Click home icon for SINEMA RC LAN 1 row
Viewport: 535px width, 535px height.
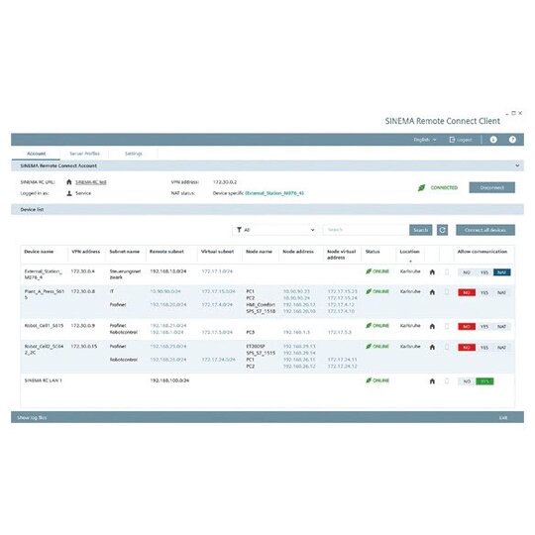[x=432, y=381]
